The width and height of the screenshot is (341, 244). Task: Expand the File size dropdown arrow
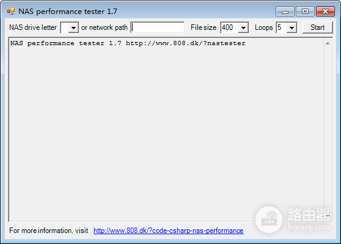(x=243, y=28)
